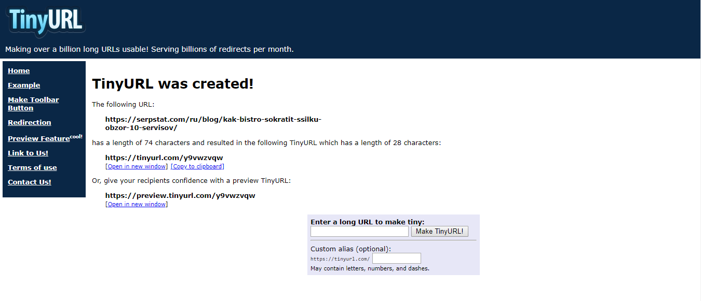Open the Terms of use link

pyautogui.click(x=32, y=168)
